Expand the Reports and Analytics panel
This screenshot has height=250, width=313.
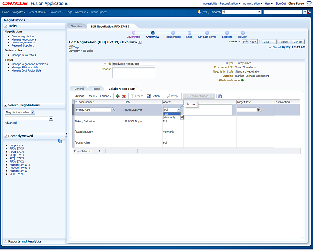click(x=6, y=241)
